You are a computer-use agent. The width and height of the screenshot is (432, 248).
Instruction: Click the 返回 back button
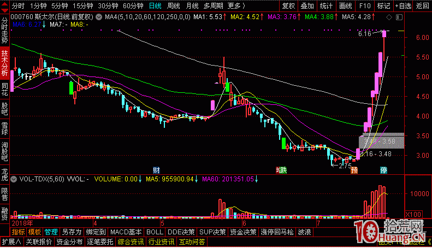422,6
